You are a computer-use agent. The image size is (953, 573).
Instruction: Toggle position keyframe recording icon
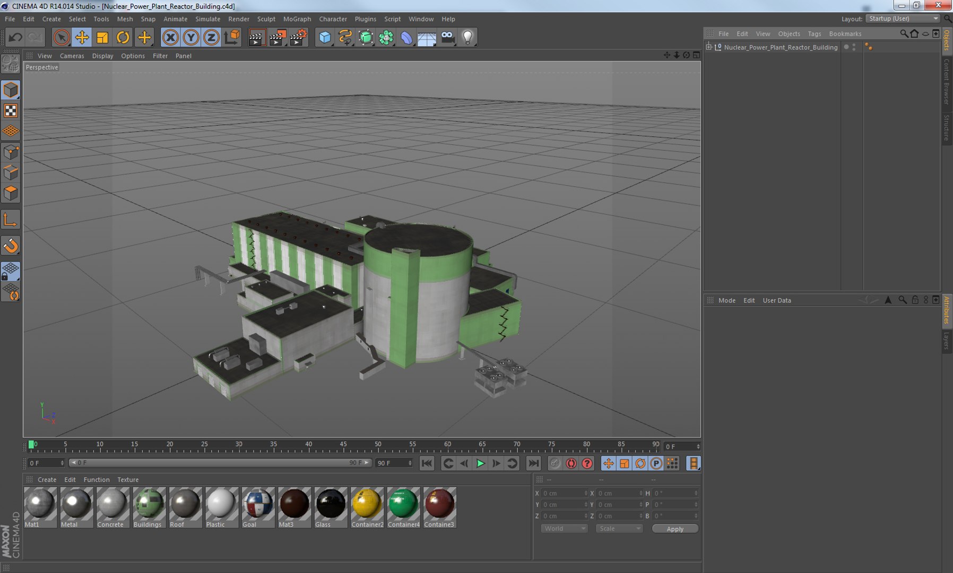tap(609, 463)
